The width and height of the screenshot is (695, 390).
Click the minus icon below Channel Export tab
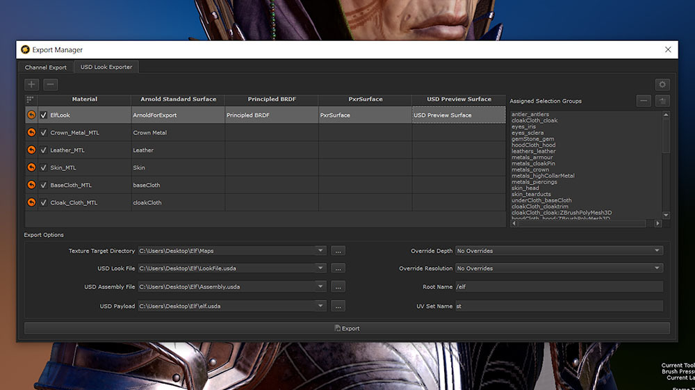[x=50, y=84]
